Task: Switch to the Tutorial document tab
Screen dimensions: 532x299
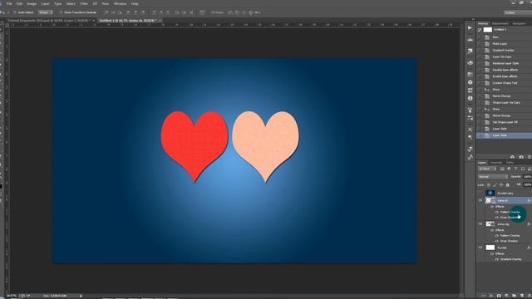Action: (50, 21)
